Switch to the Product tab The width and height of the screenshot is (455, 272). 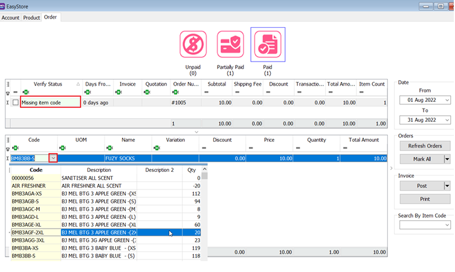click(x=31, y=17)
